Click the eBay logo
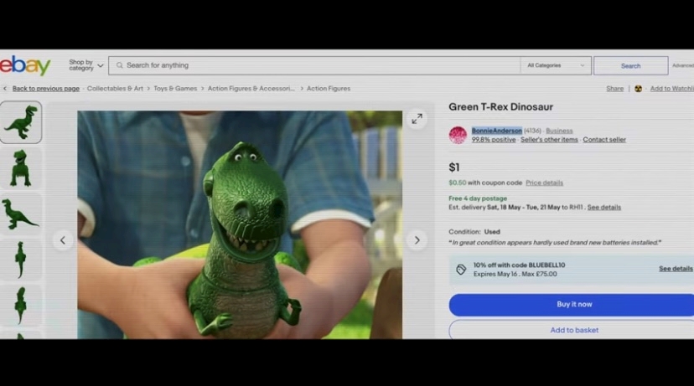The height and width of the screenshot is (386, 694). (25, 65)
